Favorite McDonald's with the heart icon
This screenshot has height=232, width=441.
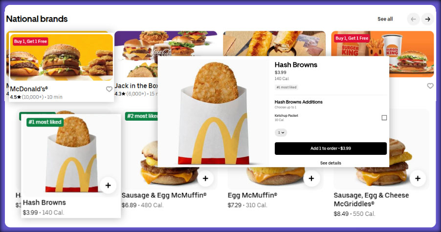[109, 89]
